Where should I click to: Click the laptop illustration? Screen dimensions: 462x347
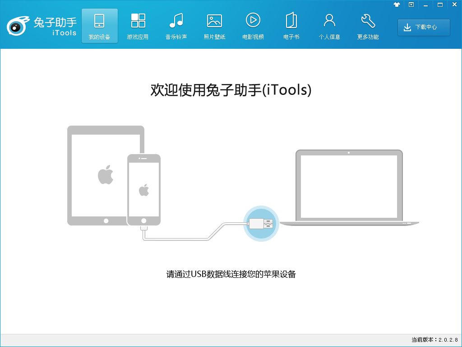pos(349,188)
